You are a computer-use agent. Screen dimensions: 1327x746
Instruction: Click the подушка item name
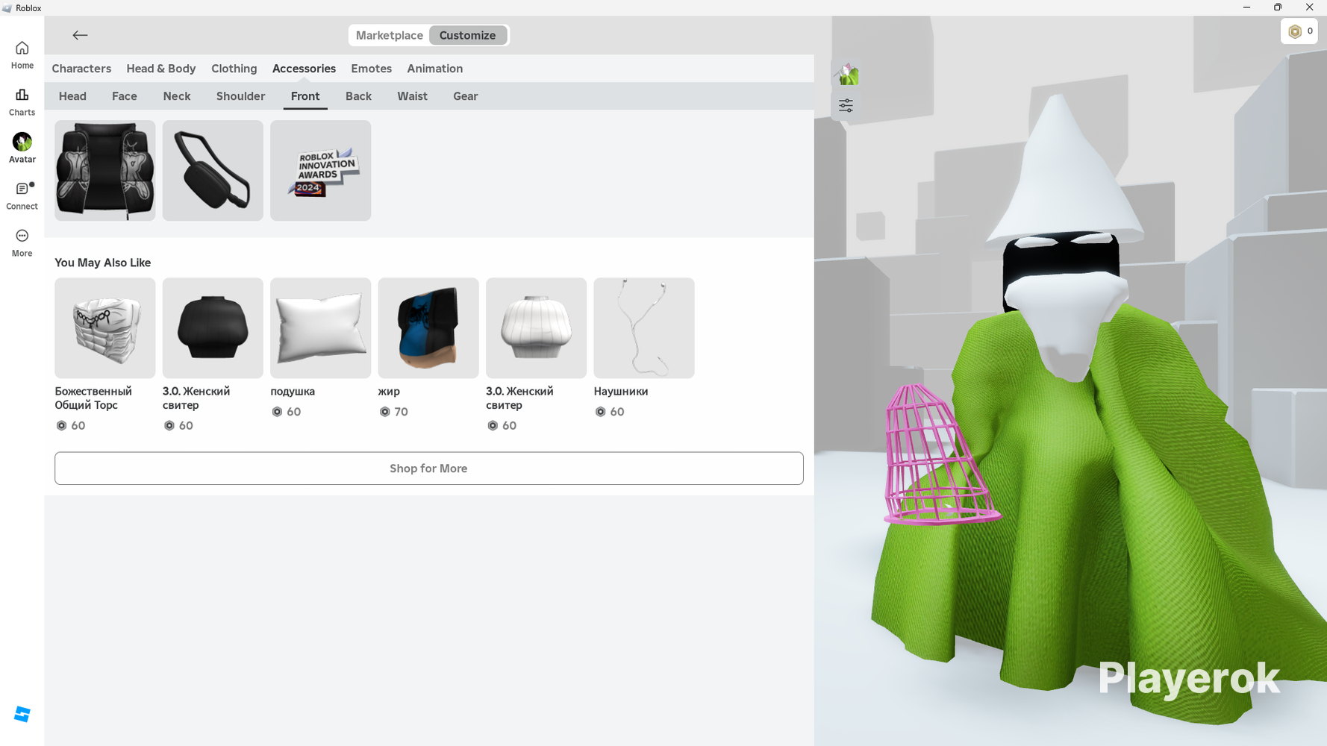tap(293, 392)
